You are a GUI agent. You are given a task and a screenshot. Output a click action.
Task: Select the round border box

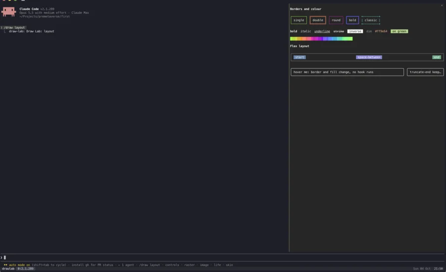coord(336,20)
